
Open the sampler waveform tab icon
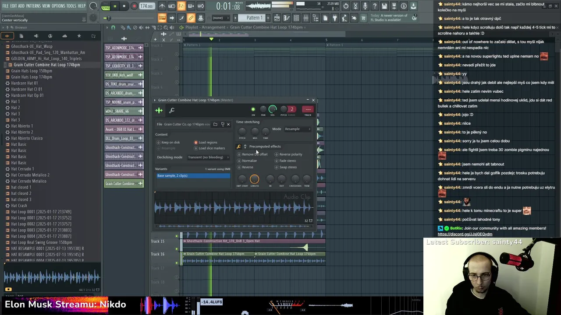pyautogui.click(x=159, y=110)
